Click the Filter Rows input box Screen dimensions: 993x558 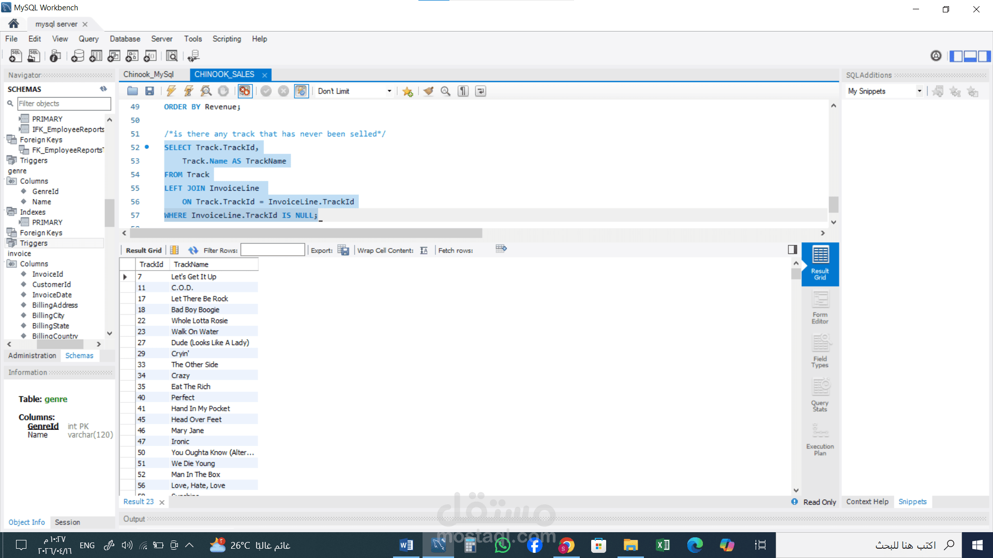point(273,250)
